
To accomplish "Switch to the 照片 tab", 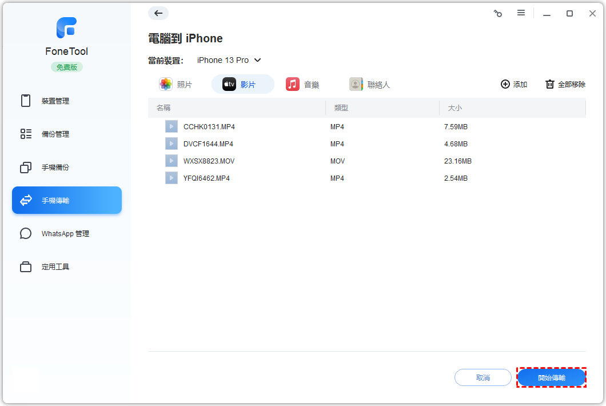I will tap(176, 85).
